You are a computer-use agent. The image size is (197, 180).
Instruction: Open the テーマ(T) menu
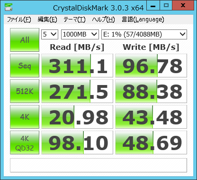tap(74, 19)
